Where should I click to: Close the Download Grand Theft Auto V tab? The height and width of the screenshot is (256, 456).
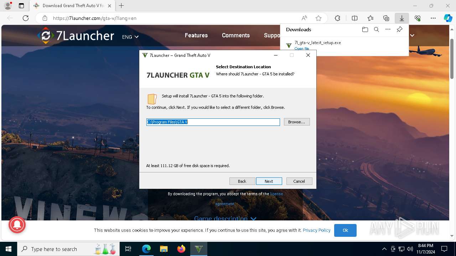click(109, 6)
